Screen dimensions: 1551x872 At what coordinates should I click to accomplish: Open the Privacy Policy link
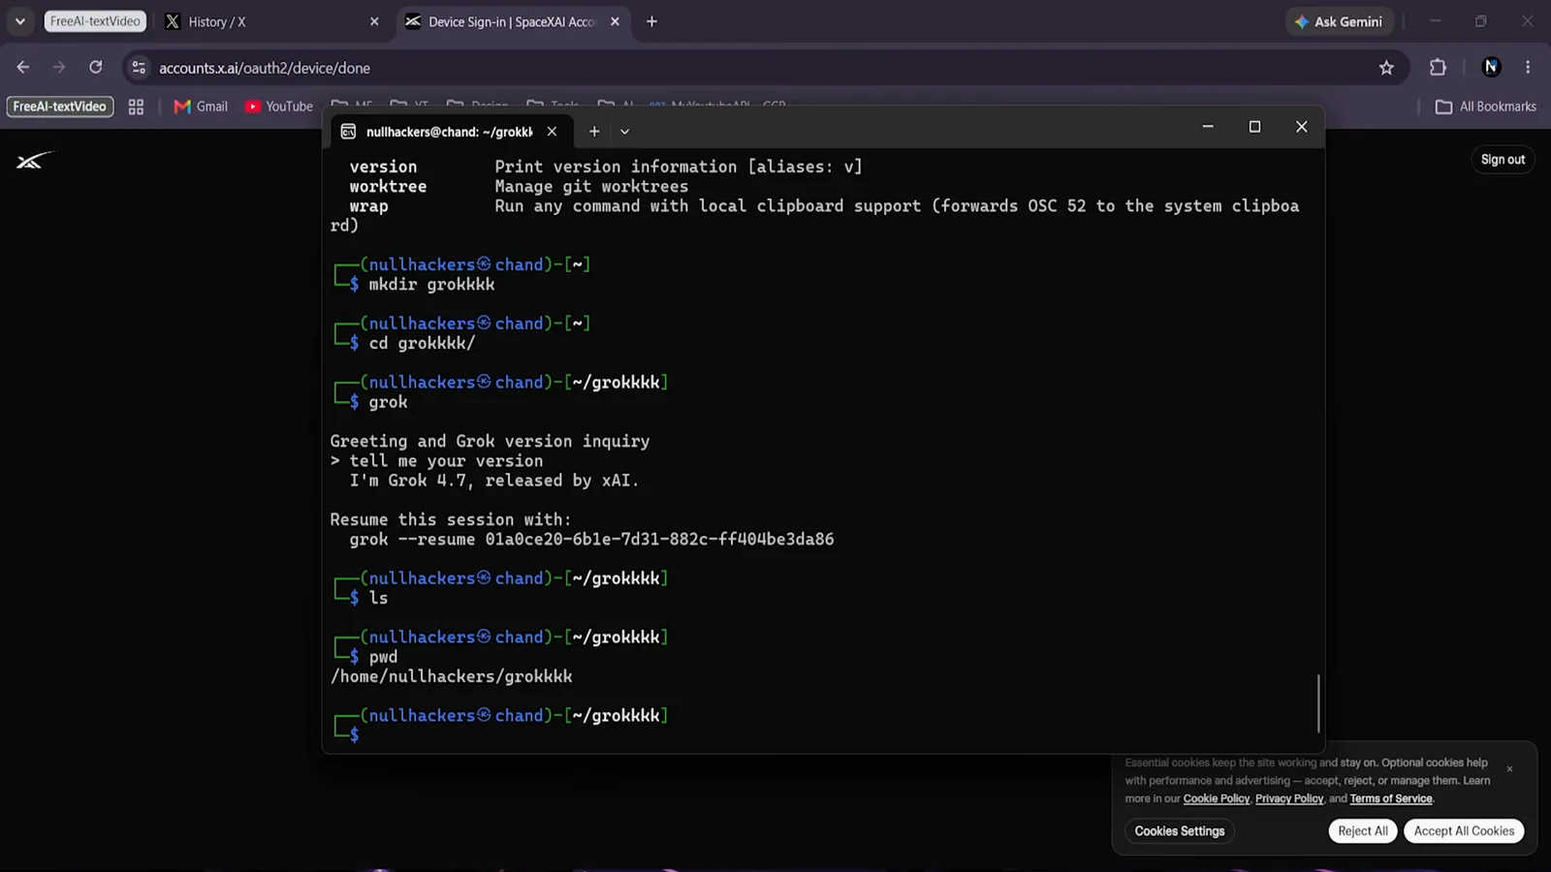tap(1288, 799)
